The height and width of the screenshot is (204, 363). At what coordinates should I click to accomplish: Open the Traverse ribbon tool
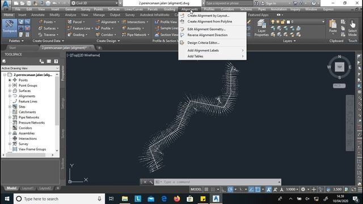coord(48,35)
